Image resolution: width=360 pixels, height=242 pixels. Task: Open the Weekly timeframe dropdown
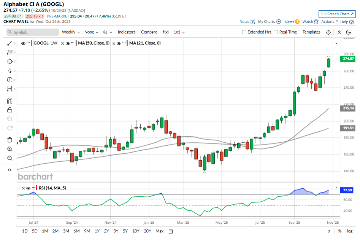click(x=71, y=32)
